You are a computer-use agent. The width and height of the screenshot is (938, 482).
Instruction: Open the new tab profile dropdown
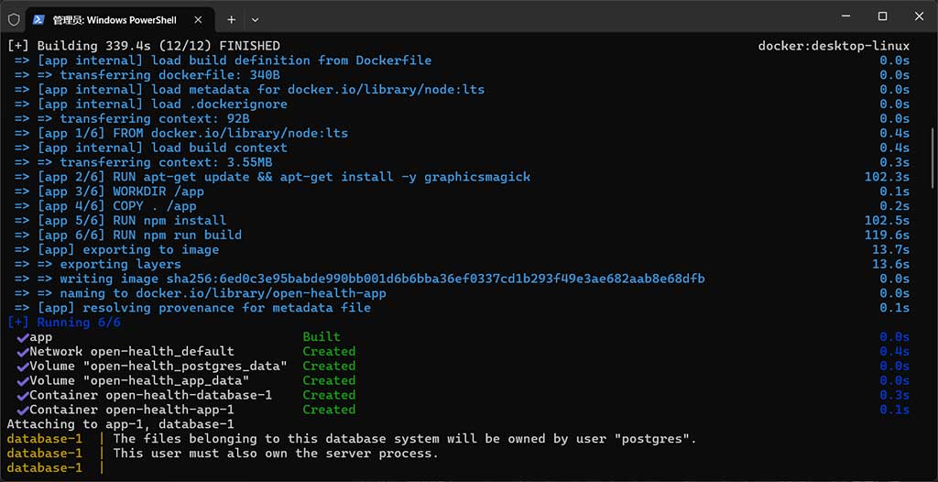point(255,20)
